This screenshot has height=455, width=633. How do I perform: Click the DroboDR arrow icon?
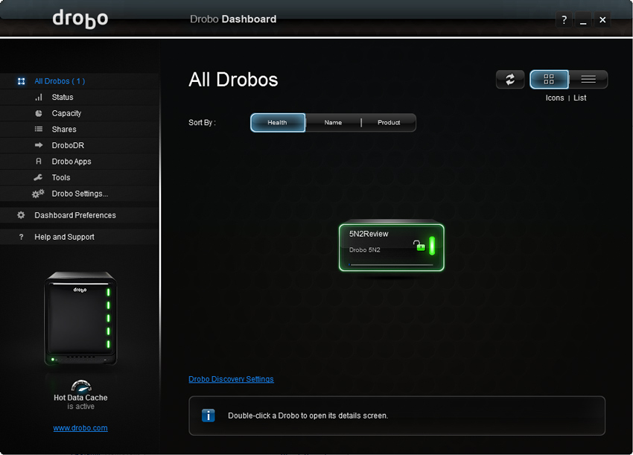[39, 145]
